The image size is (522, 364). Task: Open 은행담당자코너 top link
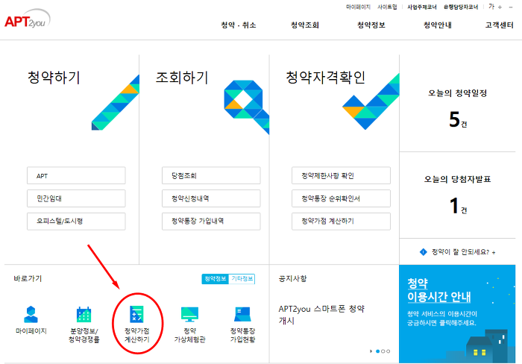461,7
